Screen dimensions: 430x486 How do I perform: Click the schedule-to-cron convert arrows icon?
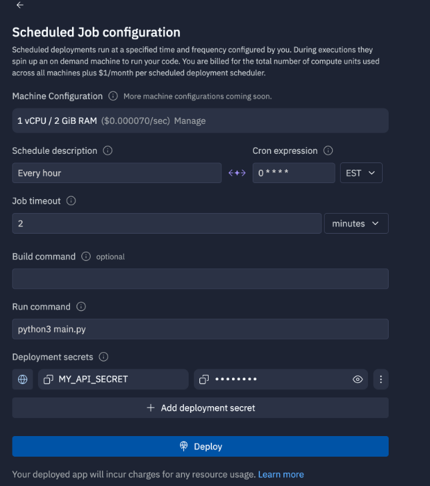click(237, 173)
